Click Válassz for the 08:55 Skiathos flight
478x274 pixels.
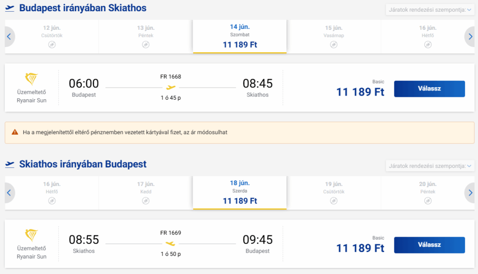click(x=429, y=245)
